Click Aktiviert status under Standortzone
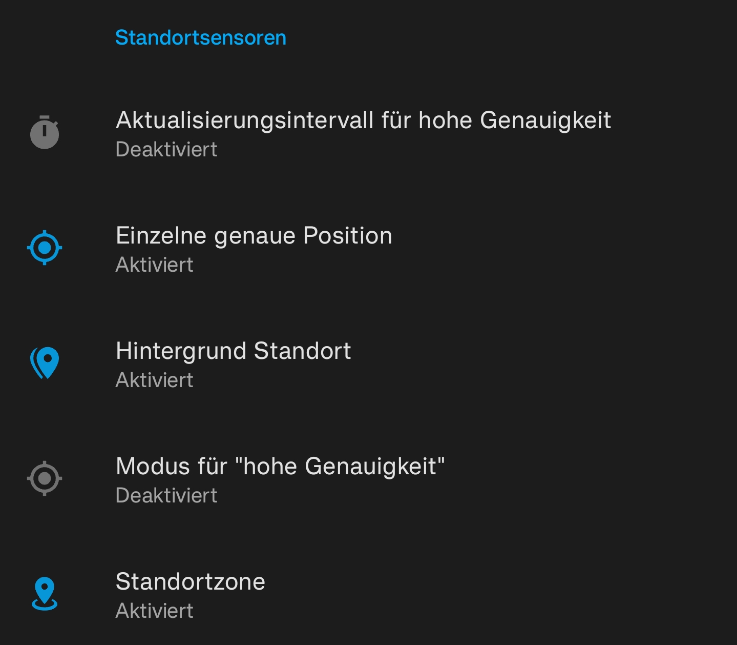This screenshot has width=737, height=645. (x=155, y=611)
